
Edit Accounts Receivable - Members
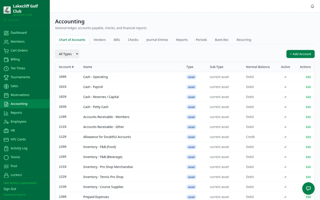click(x=308, y=117)
